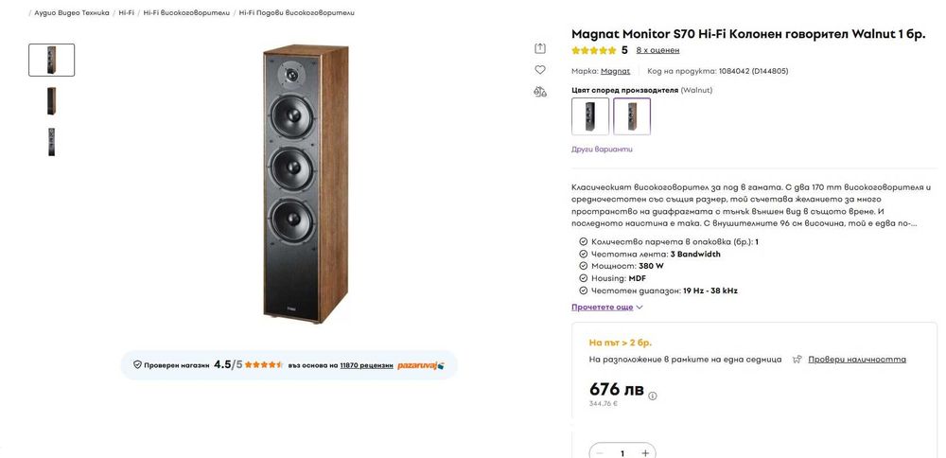Click the "Magnat" brand link

pyautogui.click(x=615, y=71)
